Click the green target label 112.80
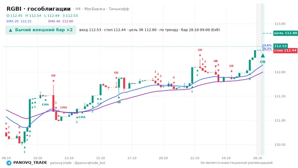298x168 pixels. (x=285, y=33)
